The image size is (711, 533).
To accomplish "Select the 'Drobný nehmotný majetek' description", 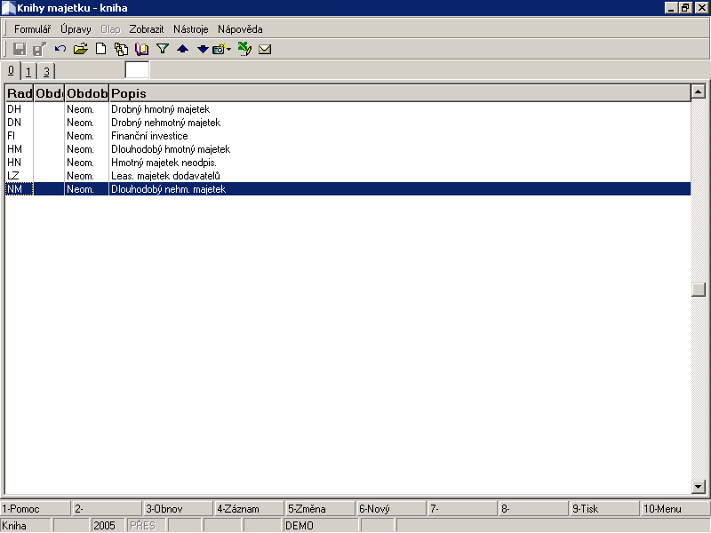I will coord(166,123).
